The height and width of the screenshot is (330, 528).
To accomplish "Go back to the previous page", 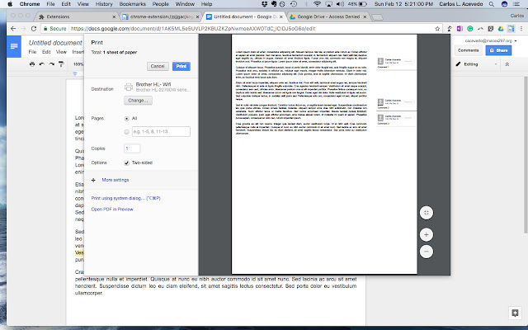I will click(13, 29).
